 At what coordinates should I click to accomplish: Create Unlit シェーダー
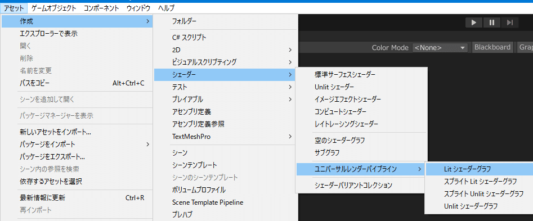click(361, 87)
